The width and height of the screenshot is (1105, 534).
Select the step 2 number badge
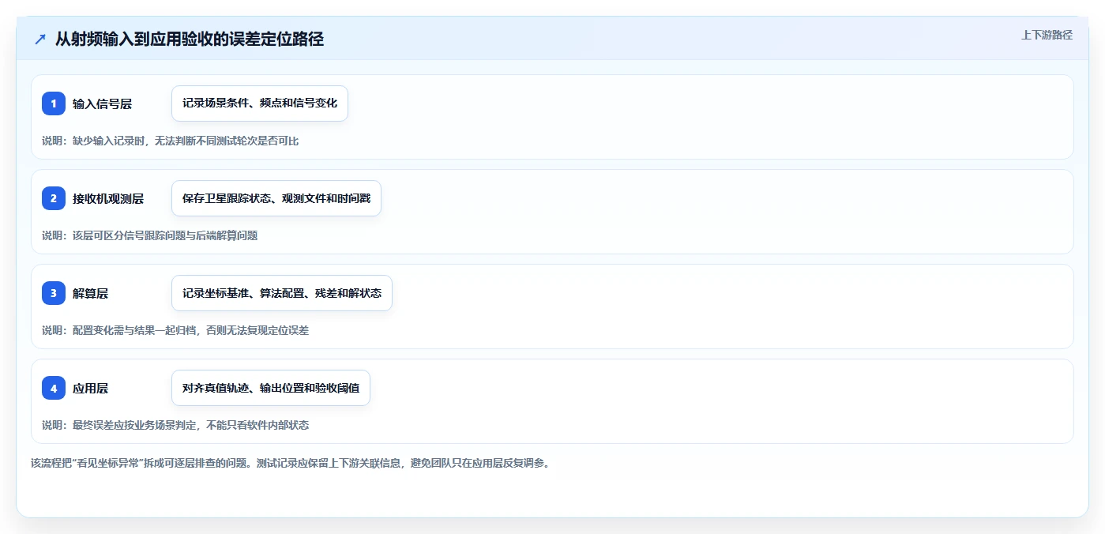(x=54, y=198)
